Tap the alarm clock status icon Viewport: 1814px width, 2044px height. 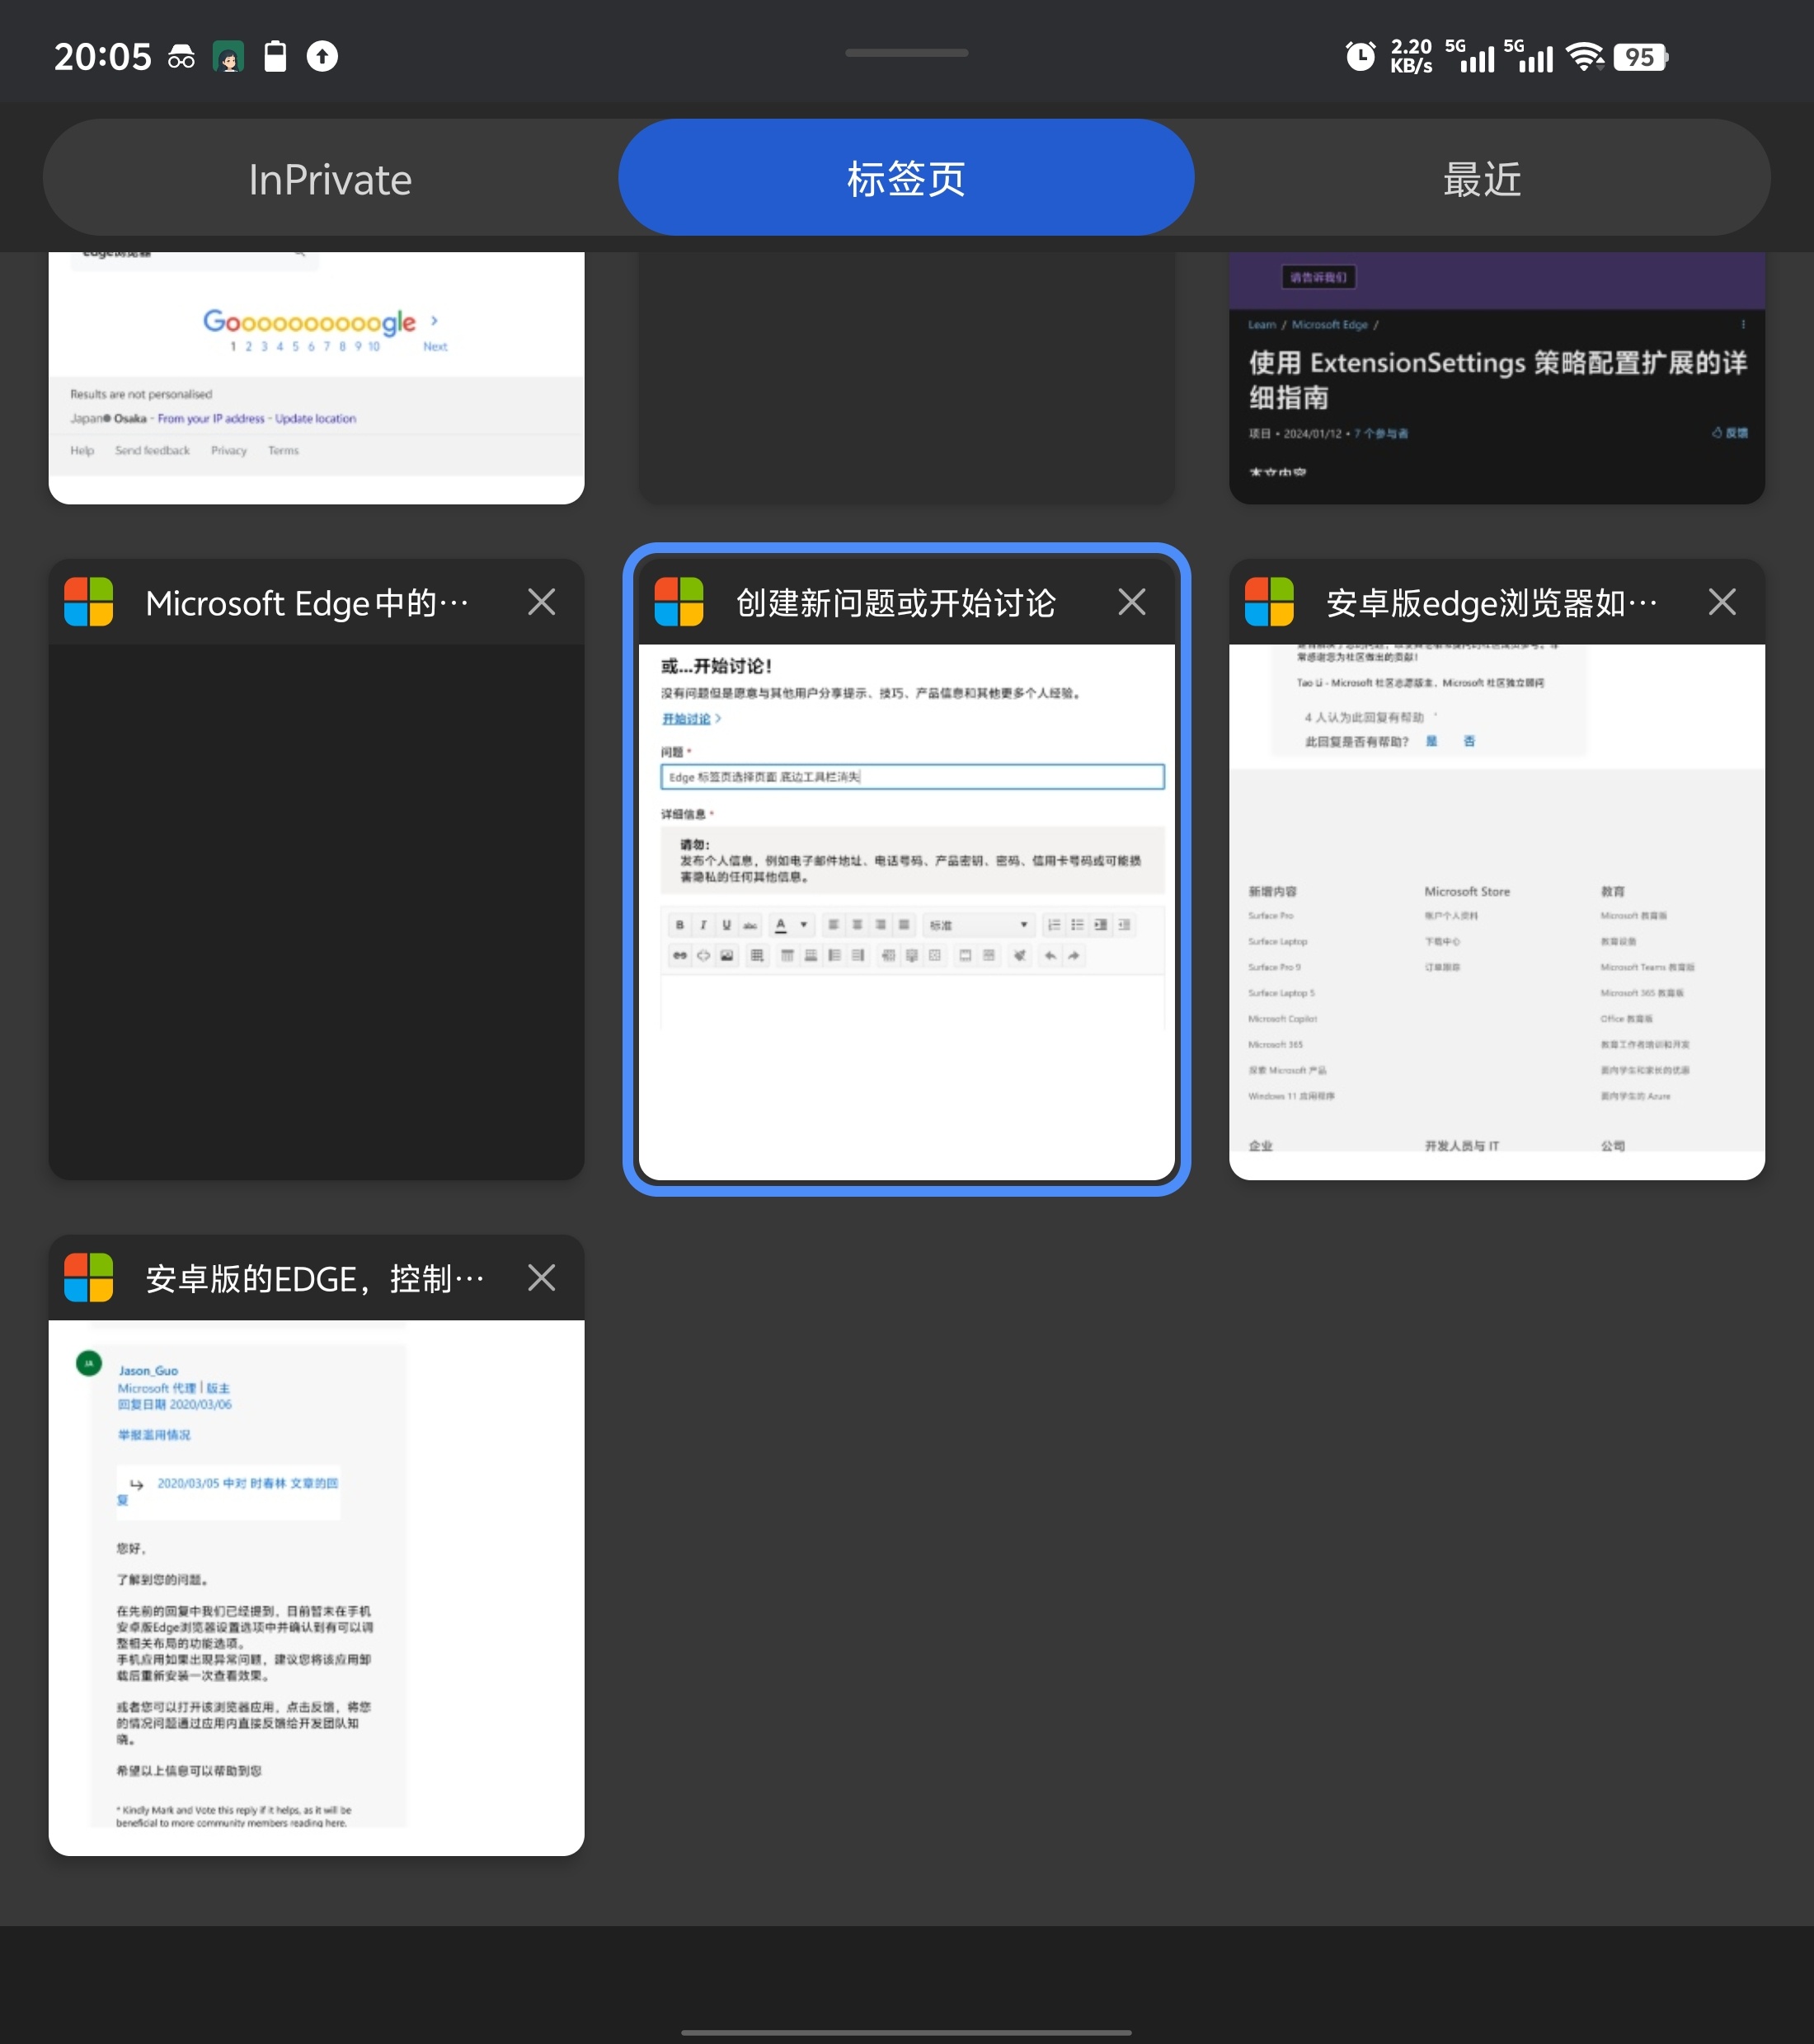pos(1360,56)
